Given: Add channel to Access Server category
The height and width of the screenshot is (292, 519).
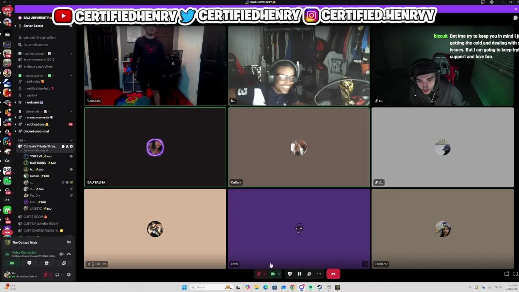Looking at the screenshot, I should pos(71,76).
